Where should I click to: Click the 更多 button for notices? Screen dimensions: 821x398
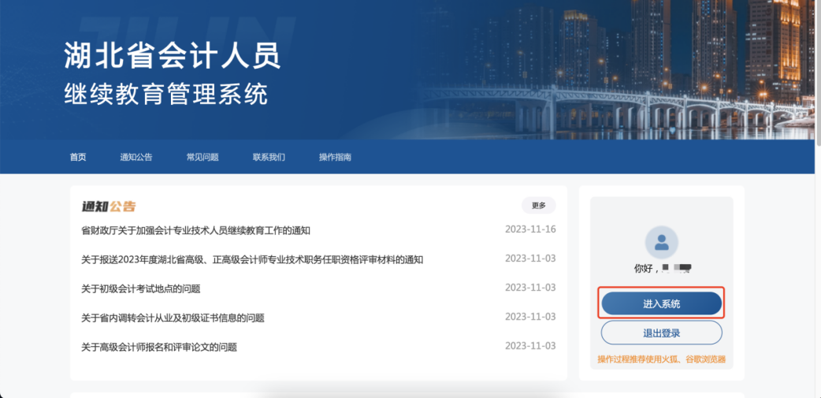538,206
